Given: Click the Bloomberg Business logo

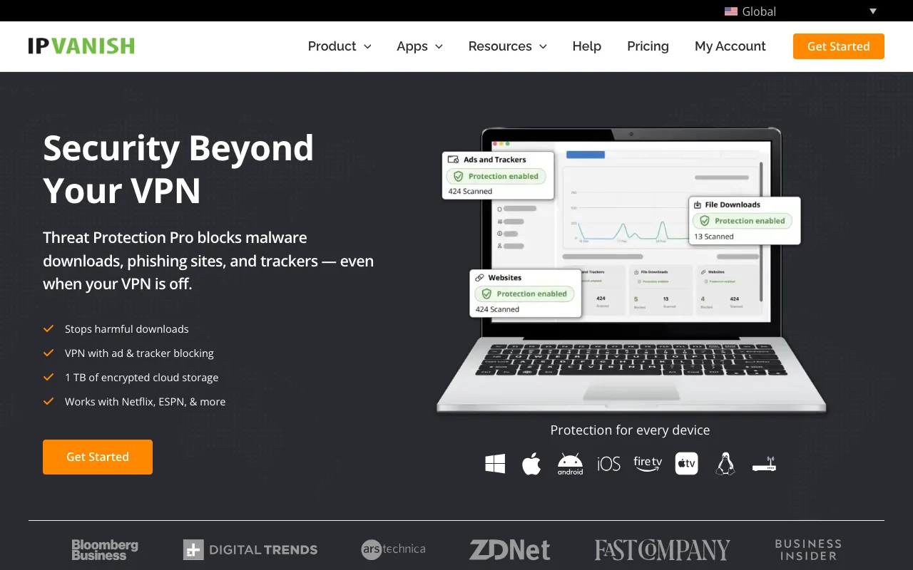Looking at the screenshot, I should click(x=105, y=549).
